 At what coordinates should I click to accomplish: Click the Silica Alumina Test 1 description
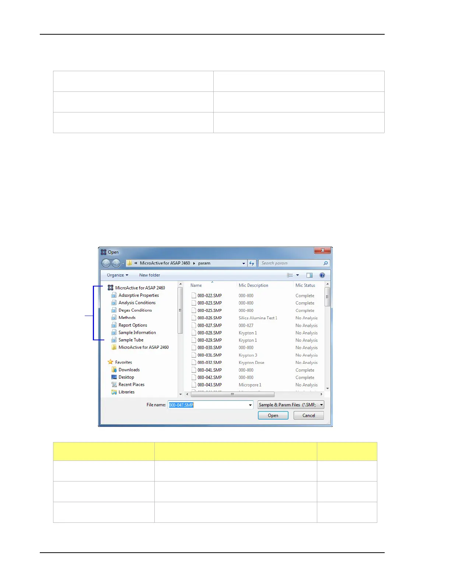[x=258, y=318]
